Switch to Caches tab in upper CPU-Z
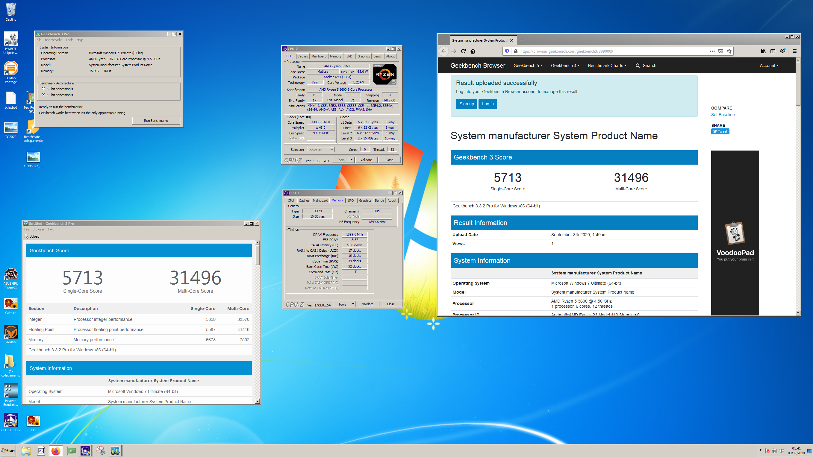This screenshot has width=813, height=457. pyautogui.click(x=303, y=56)
